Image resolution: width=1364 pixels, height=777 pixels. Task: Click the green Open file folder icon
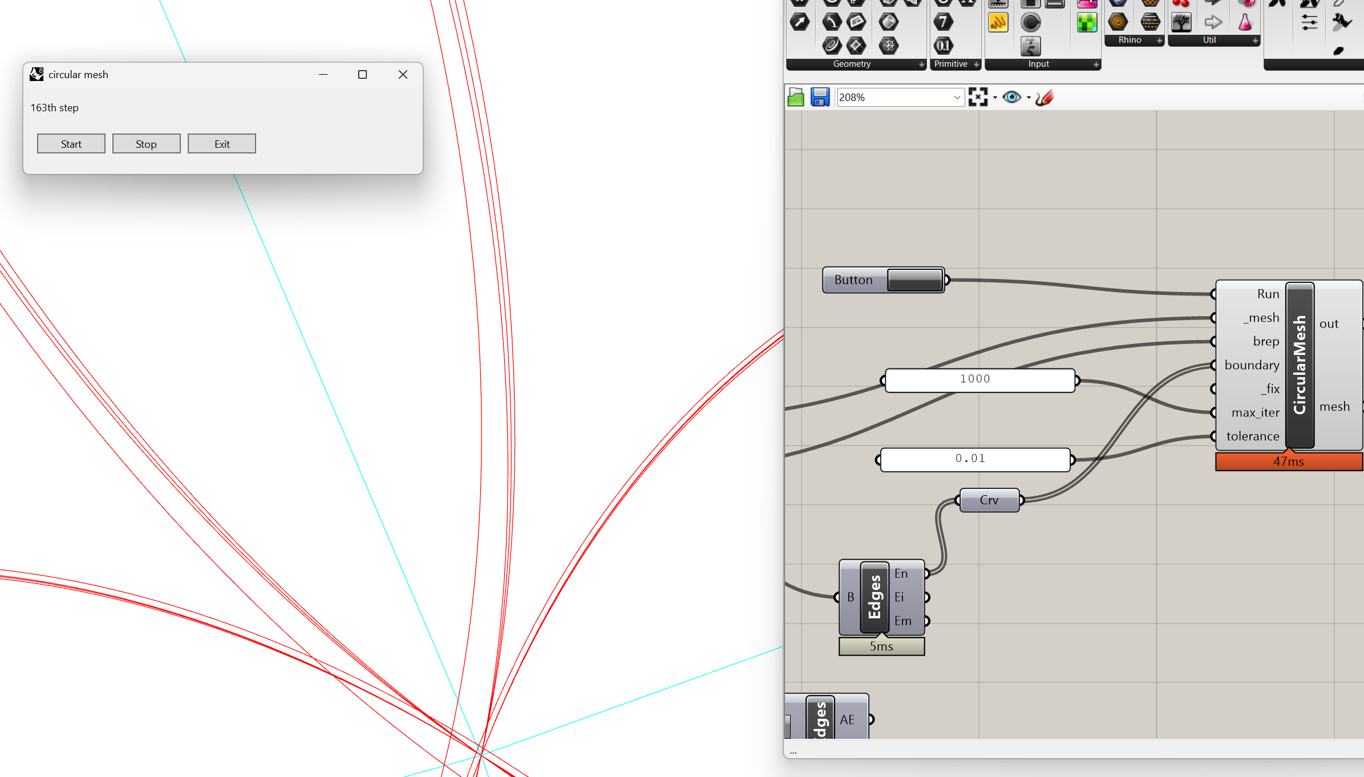coord(795,98)
